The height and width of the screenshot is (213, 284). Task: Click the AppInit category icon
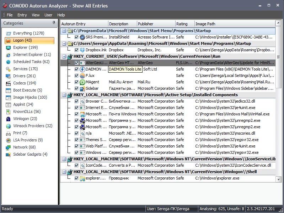tap(8, 105)
